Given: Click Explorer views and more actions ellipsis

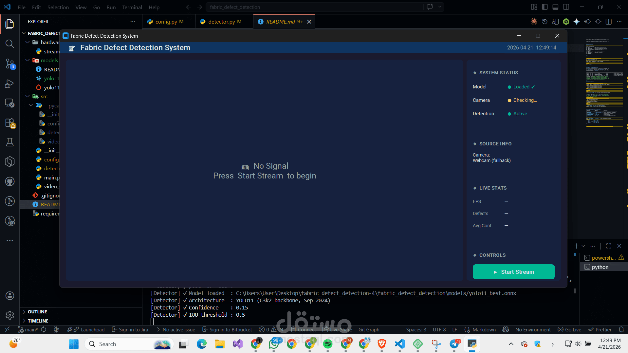Looking at the screenshot, I should pyautogui.click(x=133, y=22).
